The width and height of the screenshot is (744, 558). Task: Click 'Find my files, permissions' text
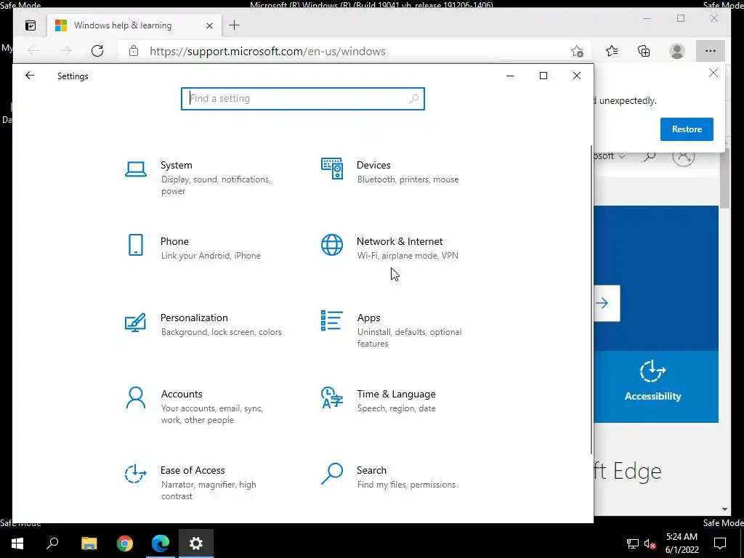tap(406, 485)
